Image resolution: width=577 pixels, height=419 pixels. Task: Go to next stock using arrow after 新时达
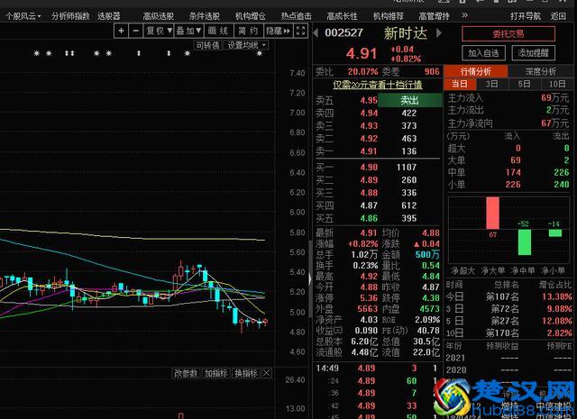(439, 33)
